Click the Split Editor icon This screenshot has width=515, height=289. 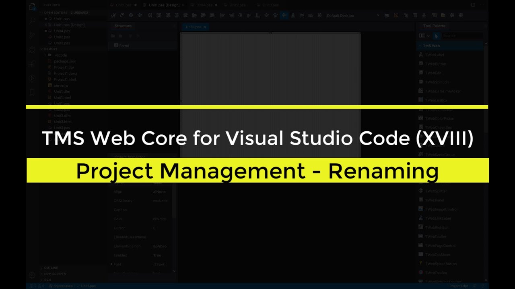pyautogui.click(x=473, y=5)
